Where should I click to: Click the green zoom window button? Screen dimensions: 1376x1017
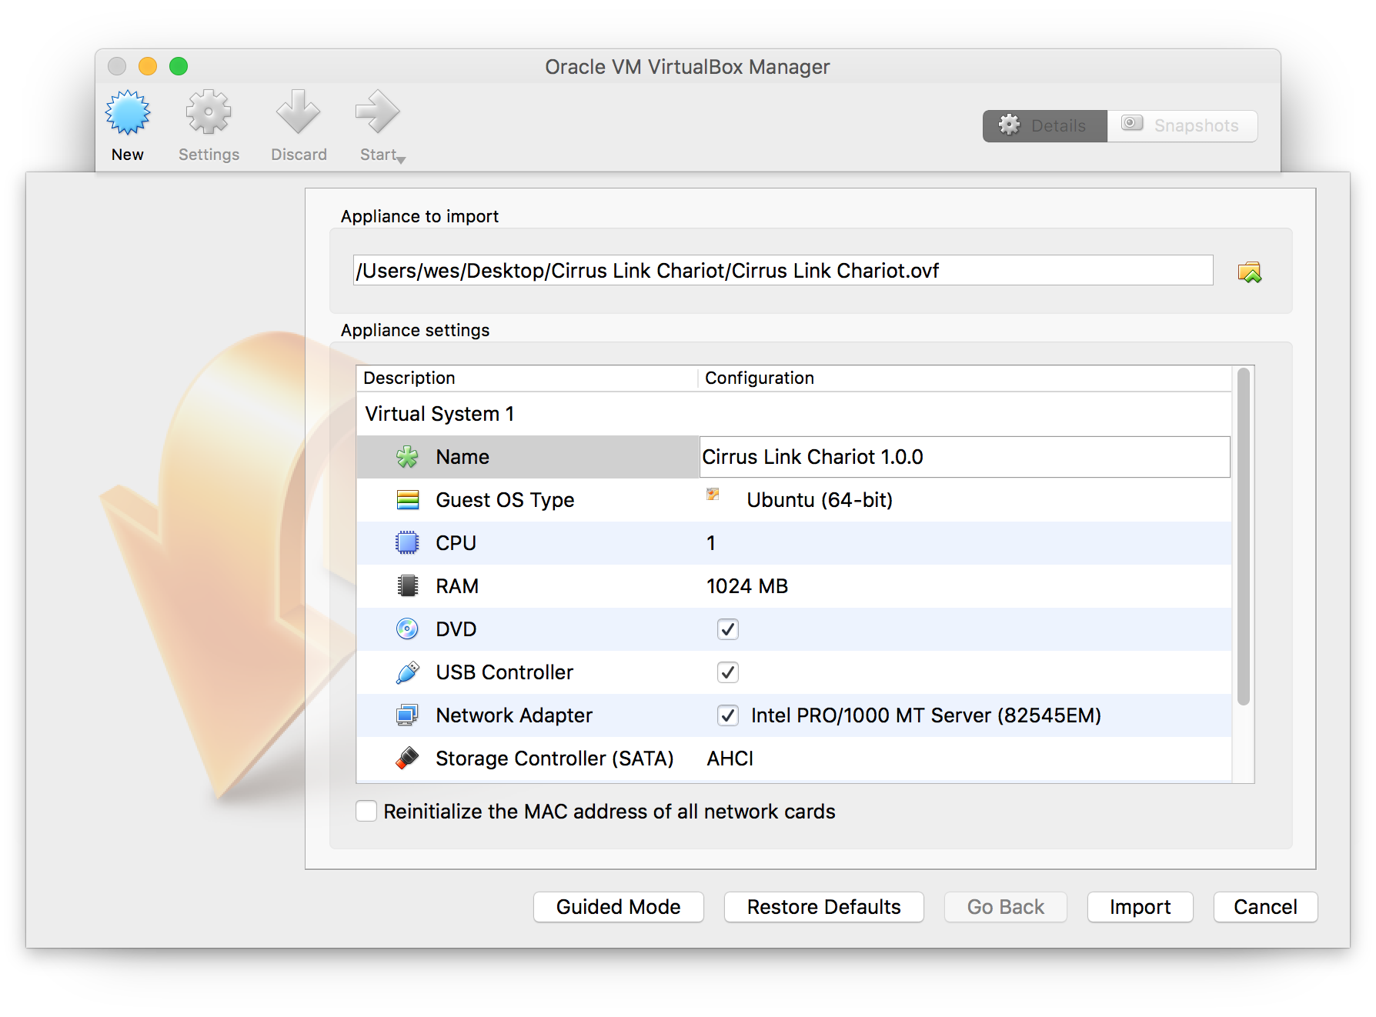tap(179, 66)
